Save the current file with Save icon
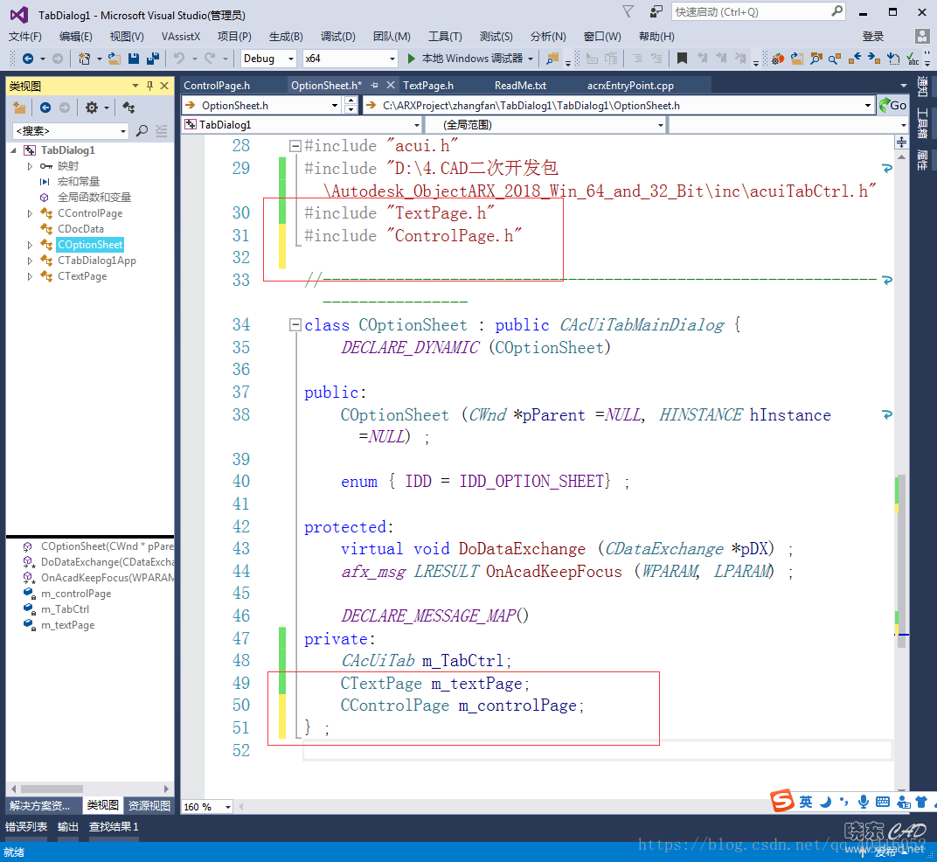This screenshot has width=937, height=862. click(134, 59)
